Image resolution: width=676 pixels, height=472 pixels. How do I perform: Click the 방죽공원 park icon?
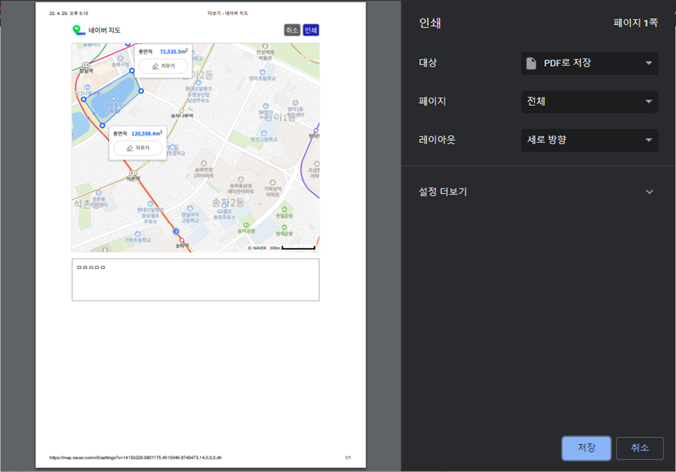pos(284,227)
